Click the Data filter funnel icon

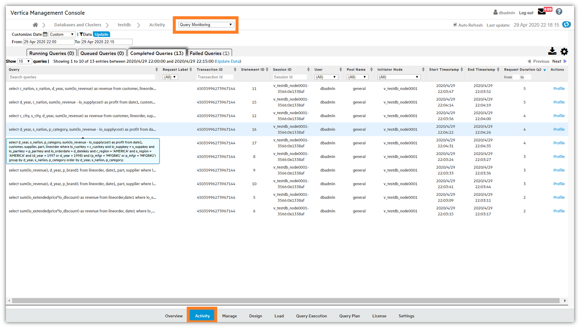[81, 34]
